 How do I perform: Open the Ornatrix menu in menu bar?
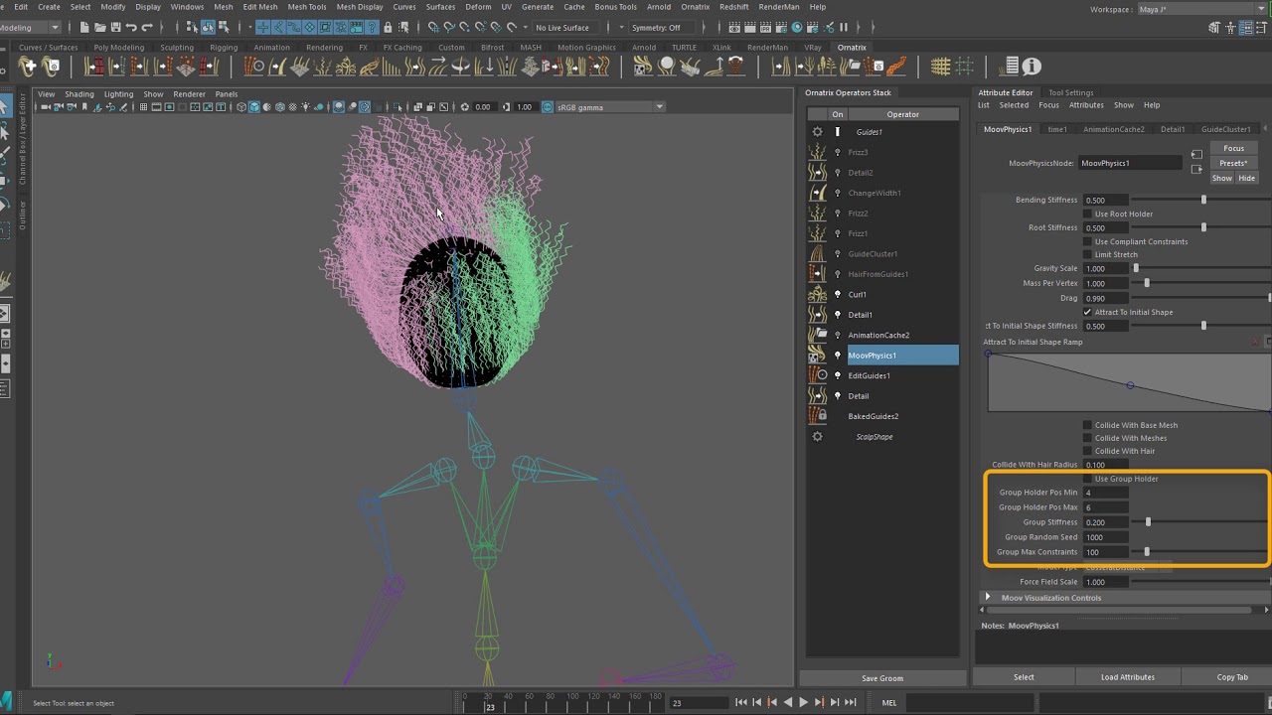(696, 7)
